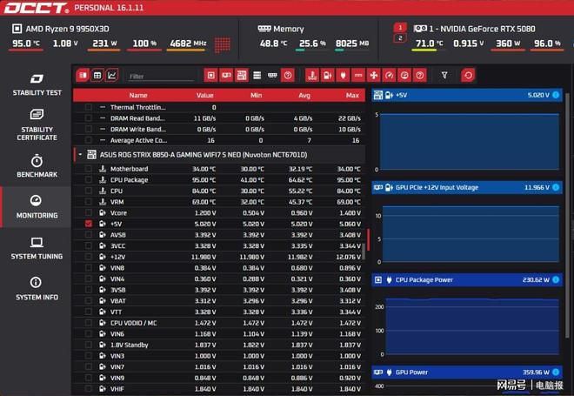Select GPU number 2 in header
Image resolution: width=574 pixels, height=396 pixels.
tap(400, 38)
